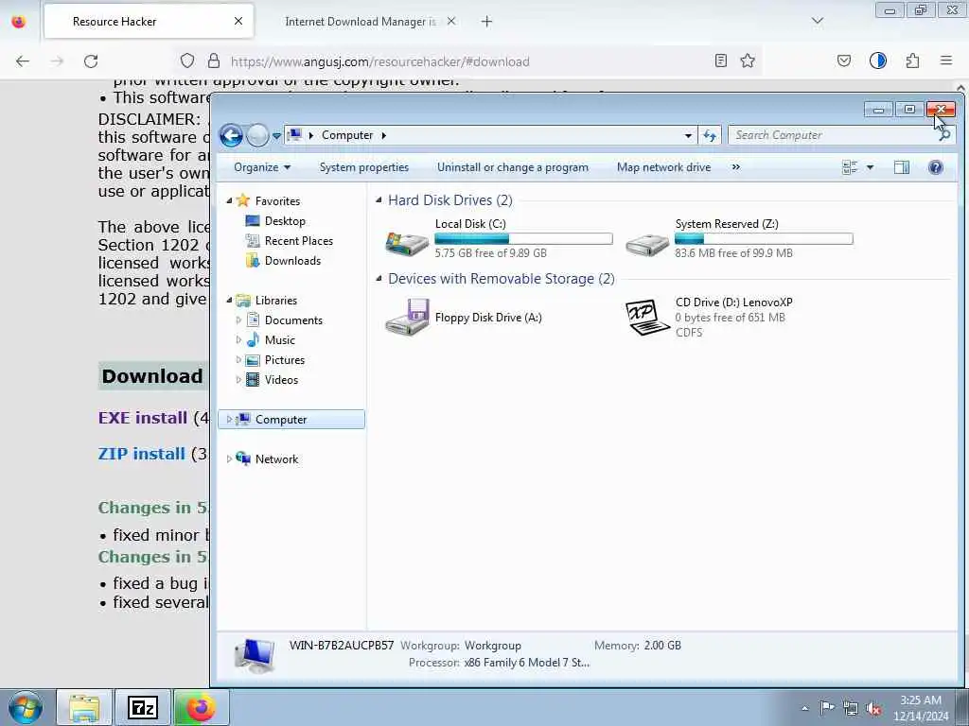The height and width of the screenshot is (726, 969).
Task: Show hidden system tray icons
Action: (804, 708)
